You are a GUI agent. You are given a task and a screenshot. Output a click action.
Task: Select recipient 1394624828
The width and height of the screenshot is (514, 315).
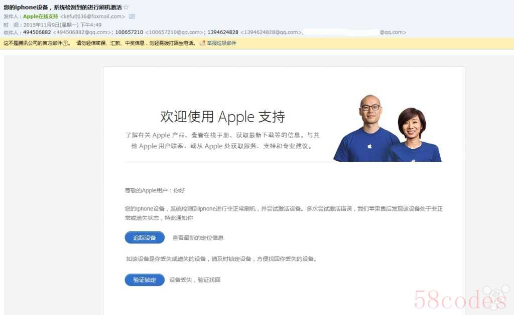coord(223,32)
